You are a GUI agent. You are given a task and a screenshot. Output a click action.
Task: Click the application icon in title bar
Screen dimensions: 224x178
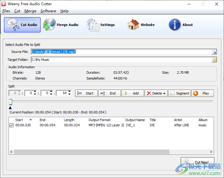pos(4,4)
